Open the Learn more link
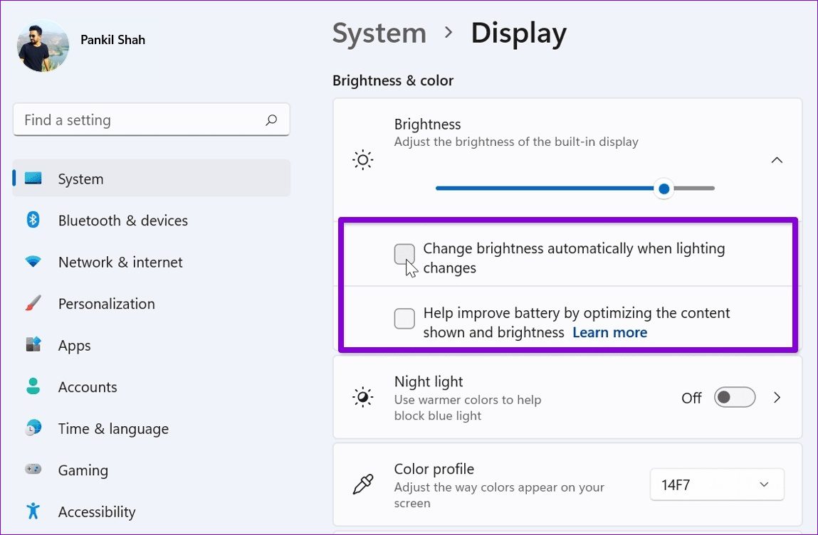The width and height of the screenshot is (818, 535). click(x=609, y=332)
